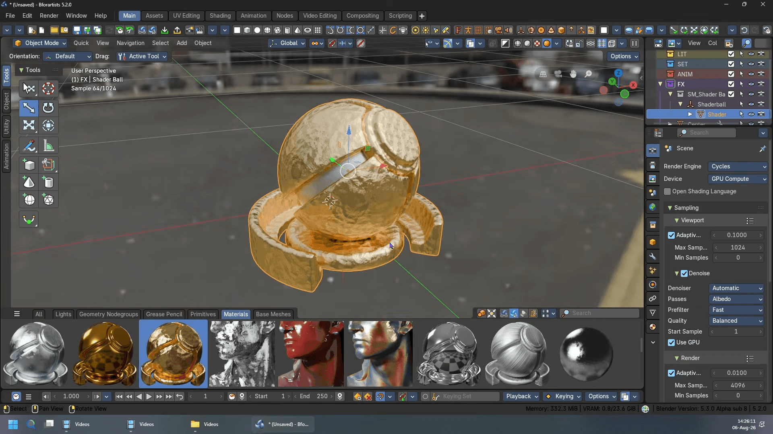Choose the Tweak select tool
773x434 pixels.
click(x=29, y=88)
